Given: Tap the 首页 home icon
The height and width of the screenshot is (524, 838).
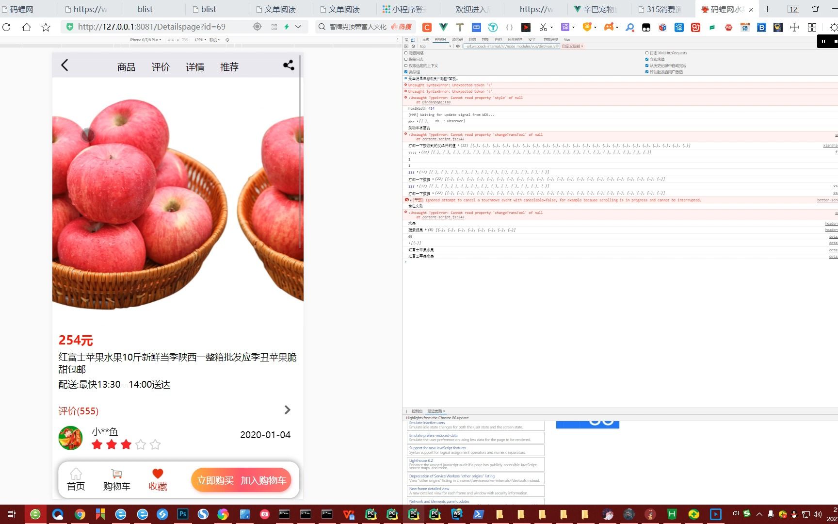Looking at the screenshot, I should coord(76,479).
